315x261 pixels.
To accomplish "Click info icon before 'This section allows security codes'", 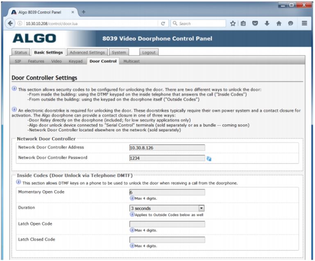I will 14,88.
